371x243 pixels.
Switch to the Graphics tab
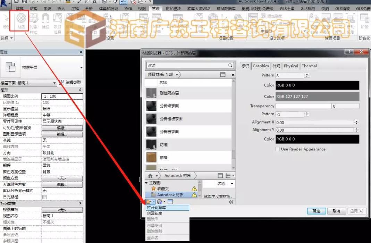[x=261, y=66]
